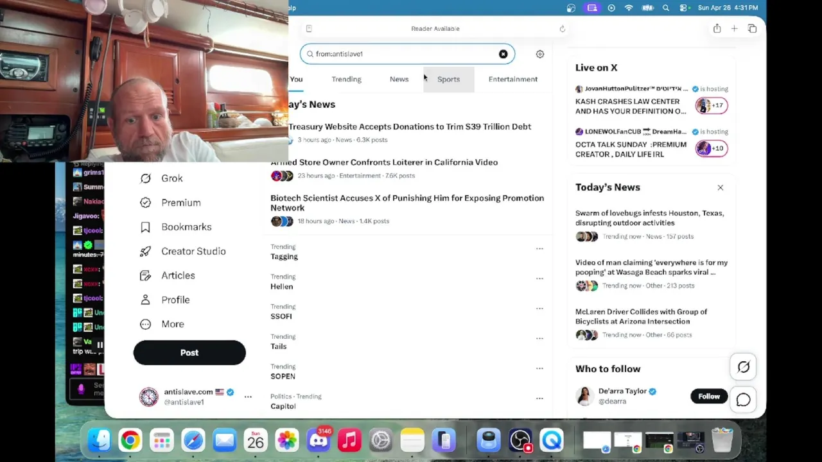Image resolution: width=822 pixels, height=462 pixels.
Task: Click the date and time in menu bar
Action: [x=727, y=8]
